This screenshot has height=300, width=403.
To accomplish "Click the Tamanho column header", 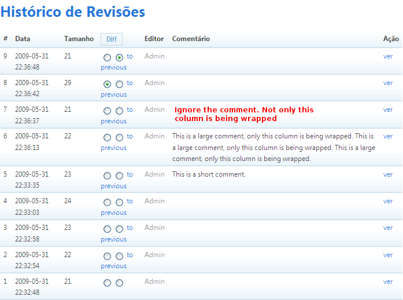I will (79, 39).
